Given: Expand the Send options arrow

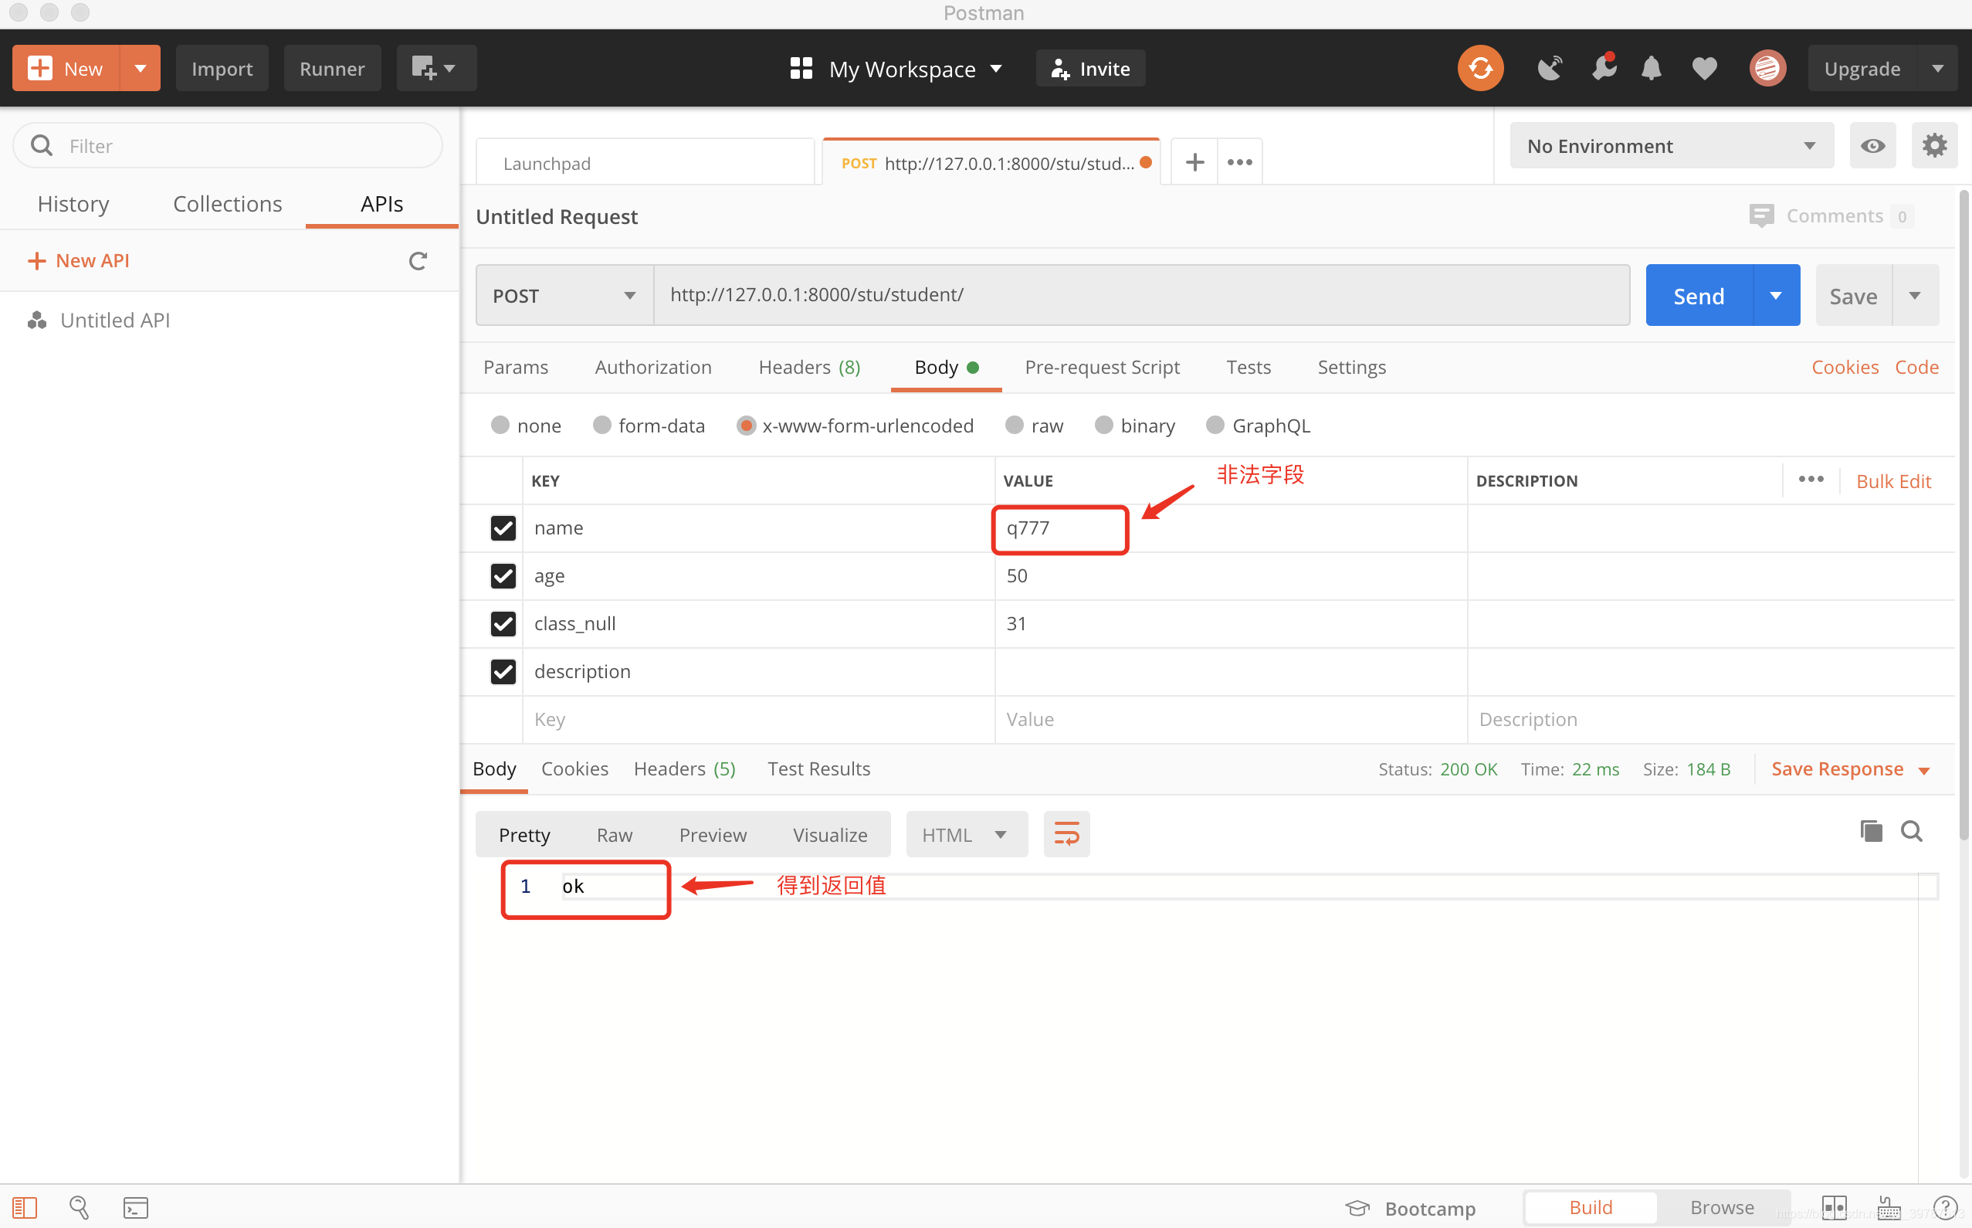Looking at the screenshot, I should [1776, 295].
